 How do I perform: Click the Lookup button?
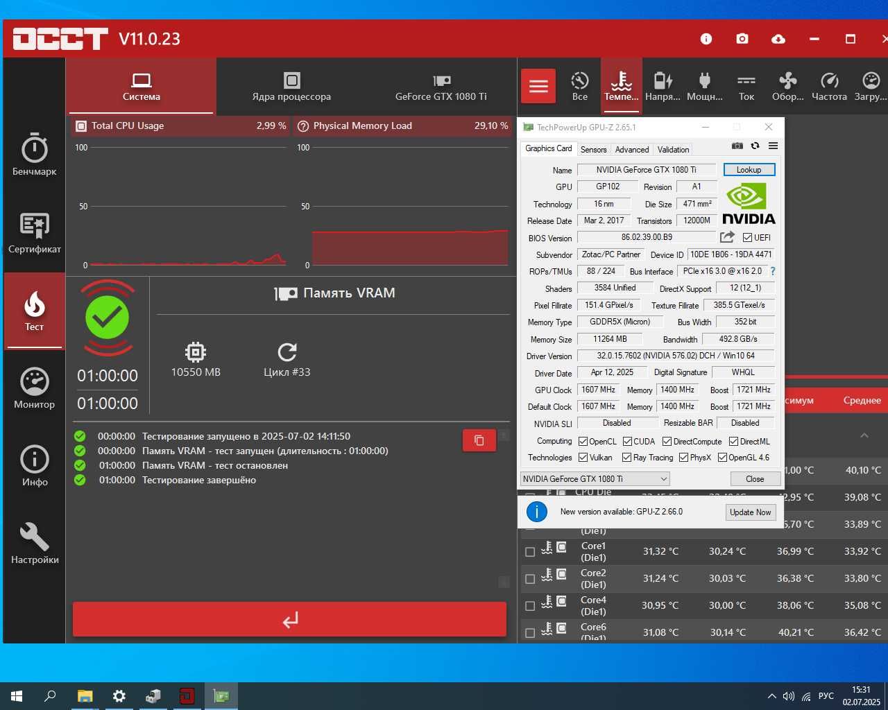(749, 169)
